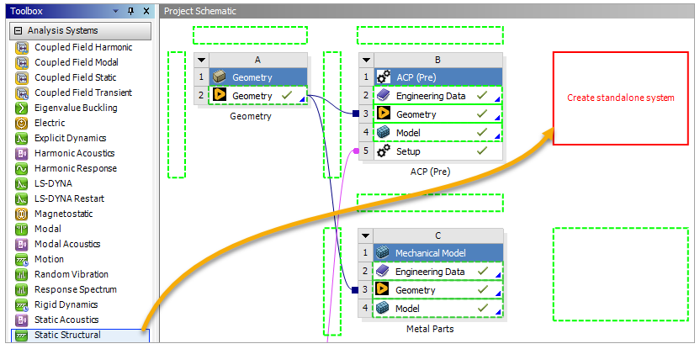Select the Model cell in ACP (Pre)
Viewport: 700px width, 349px height.
point(437,133)
